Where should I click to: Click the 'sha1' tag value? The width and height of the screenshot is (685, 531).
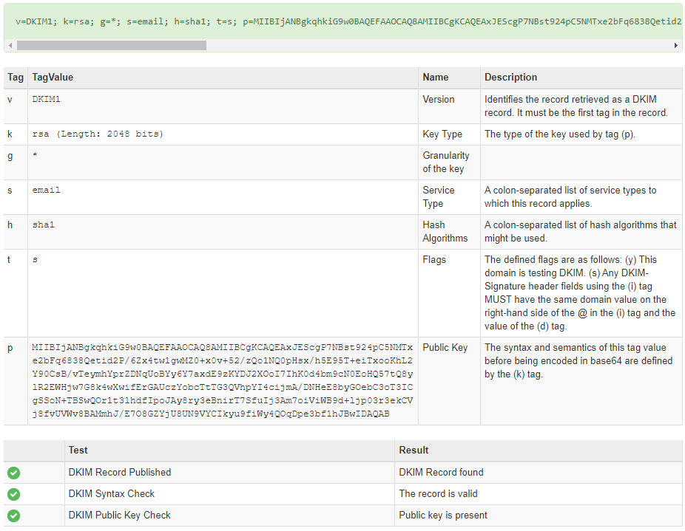coord(43,225)
